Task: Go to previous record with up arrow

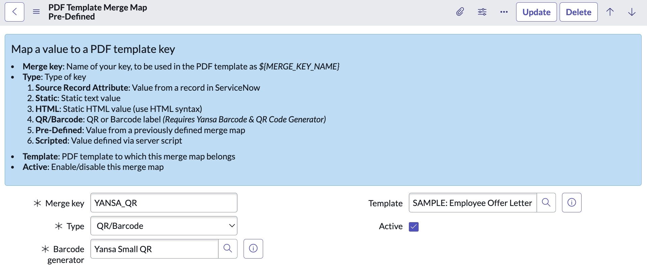Action: [610, 12]
